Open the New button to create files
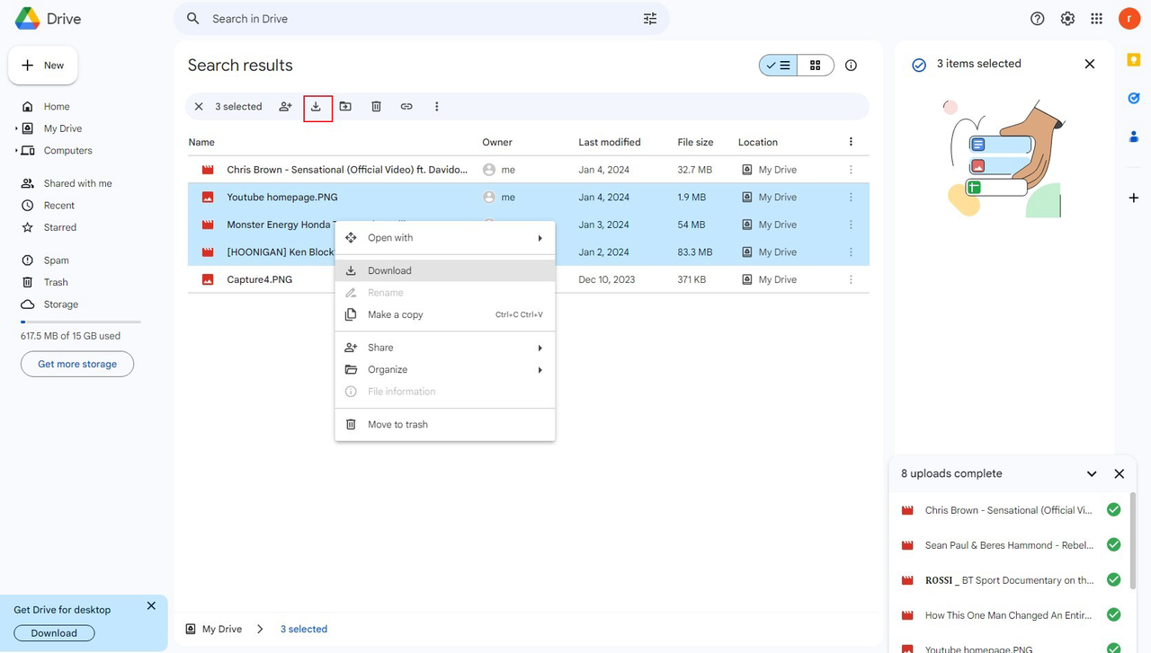Viewport: 1151px width, 653px height. [42, 65]
